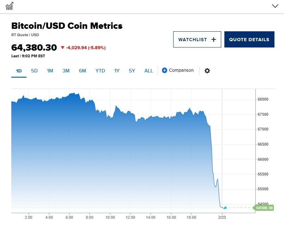Open Quote Details
This screenshot has height=230, width=284.
point(249,39)
